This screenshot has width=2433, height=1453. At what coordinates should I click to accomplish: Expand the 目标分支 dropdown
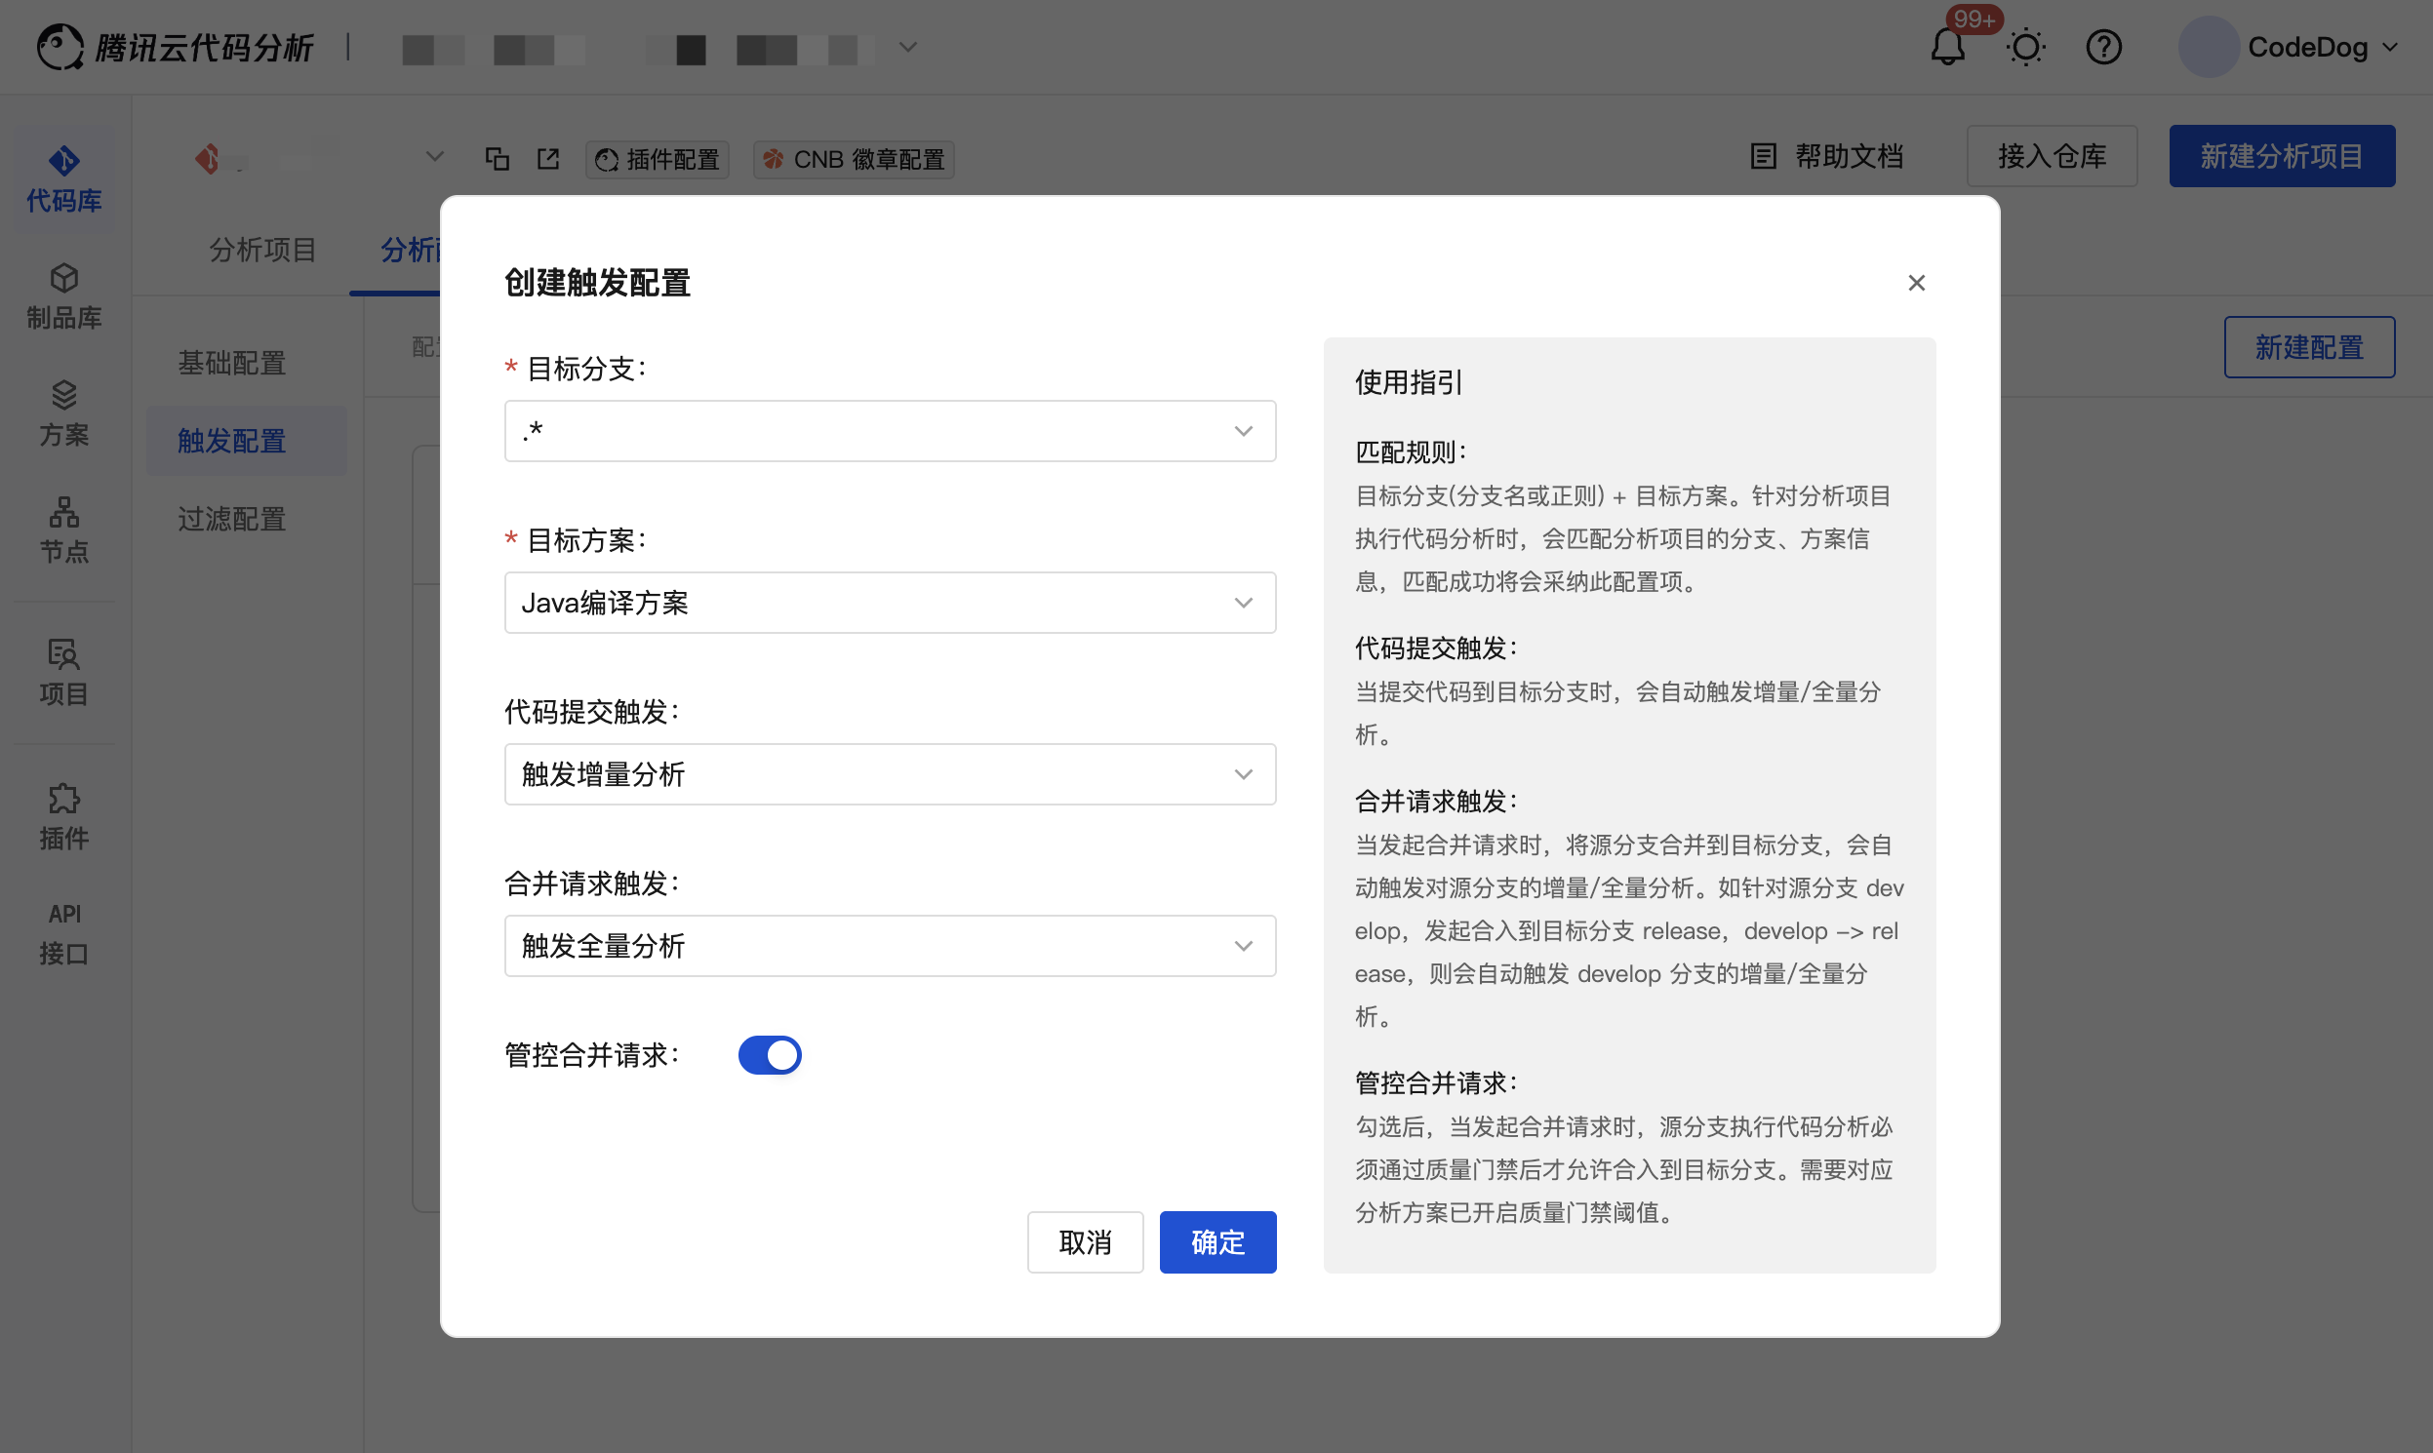point(890,431)
